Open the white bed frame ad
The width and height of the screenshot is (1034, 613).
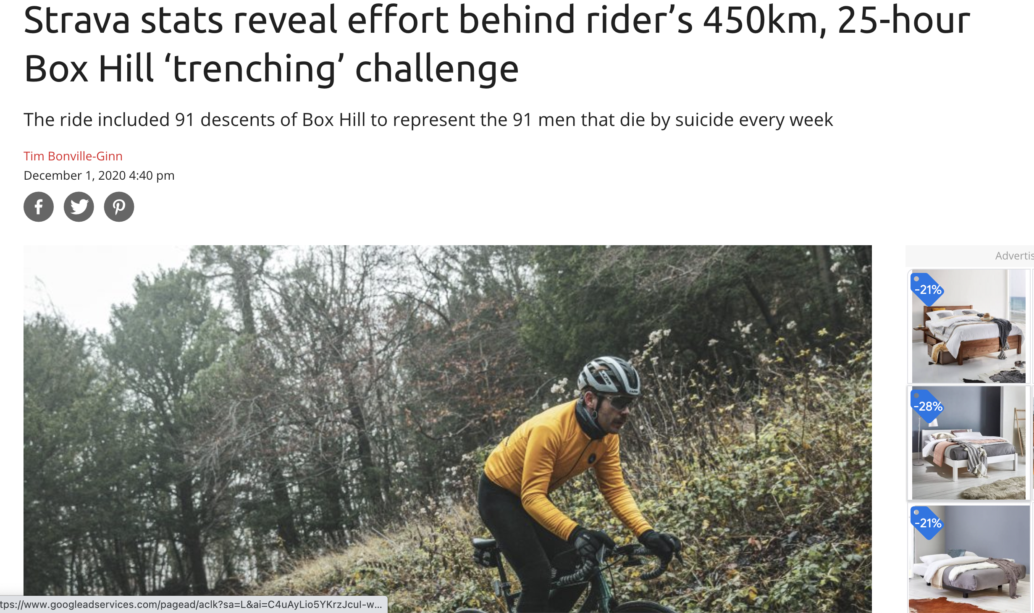pos(968,443)
